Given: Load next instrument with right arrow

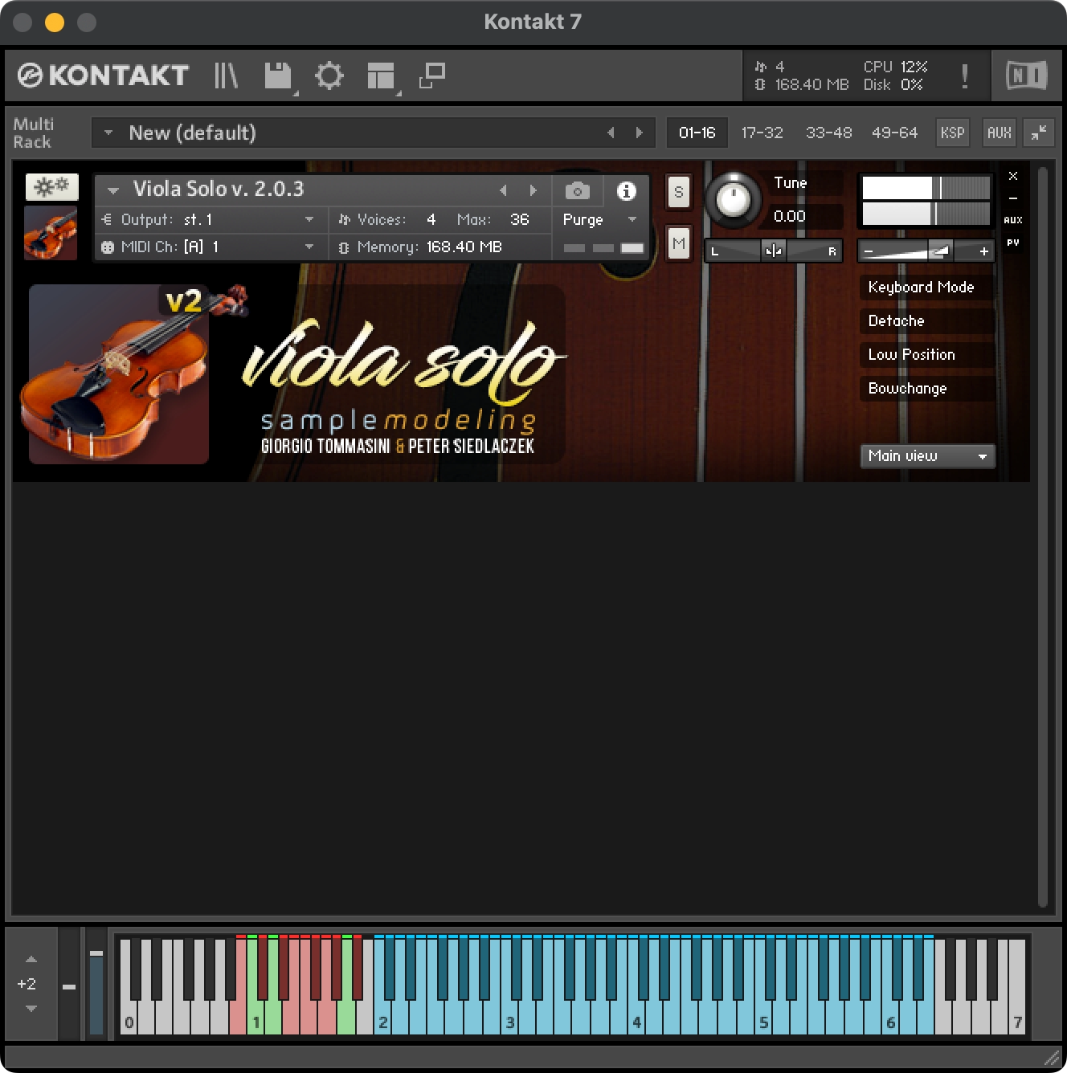Looking at the screenshot, I should click(533, 190).
